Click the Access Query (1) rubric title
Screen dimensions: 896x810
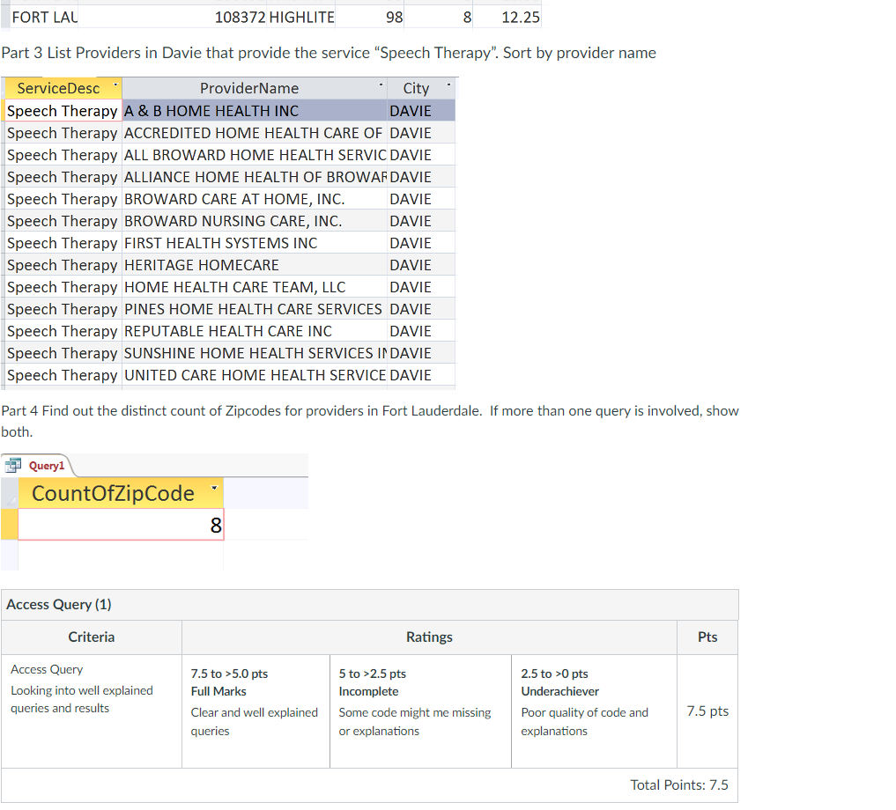point(59,604)
